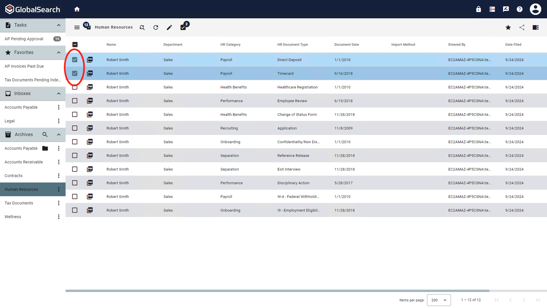This screenshot has width=547, height=308.
Task: Collapse the Favorites section
Action: [58, 52]
